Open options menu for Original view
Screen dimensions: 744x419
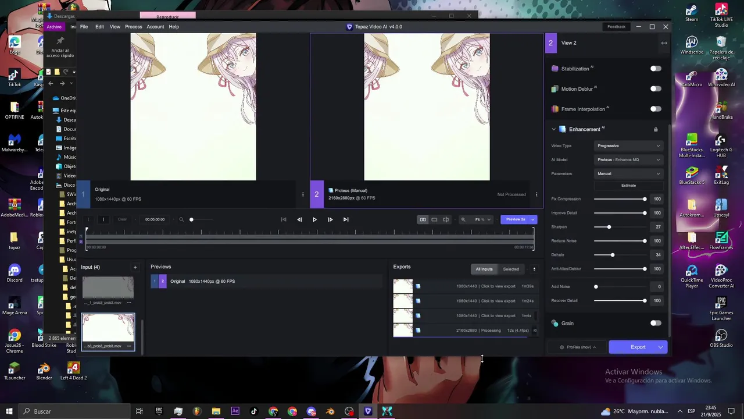[303, 194]
